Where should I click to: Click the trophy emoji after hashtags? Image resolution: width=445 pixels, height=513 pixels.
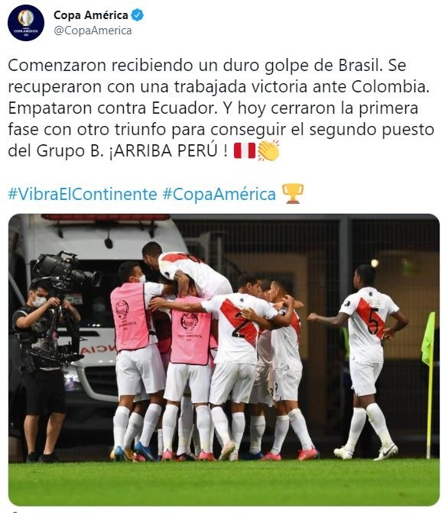coord(293,193)
